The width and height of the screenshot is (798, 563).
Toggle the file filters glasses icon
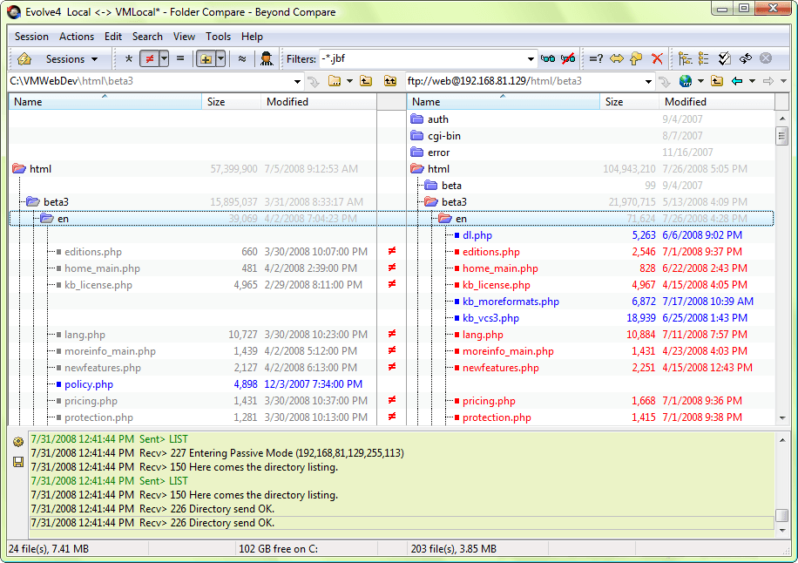click(x=548, y=59)
